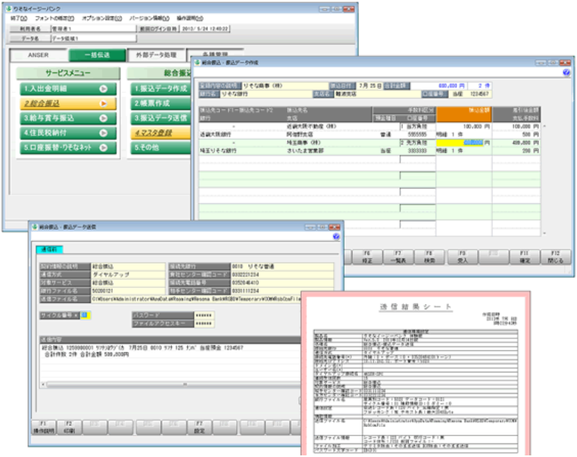Image resolution: width=577 pixels, height=457 pixels.
Task: Open the オプション設定 menu
Action: (101, 19)
